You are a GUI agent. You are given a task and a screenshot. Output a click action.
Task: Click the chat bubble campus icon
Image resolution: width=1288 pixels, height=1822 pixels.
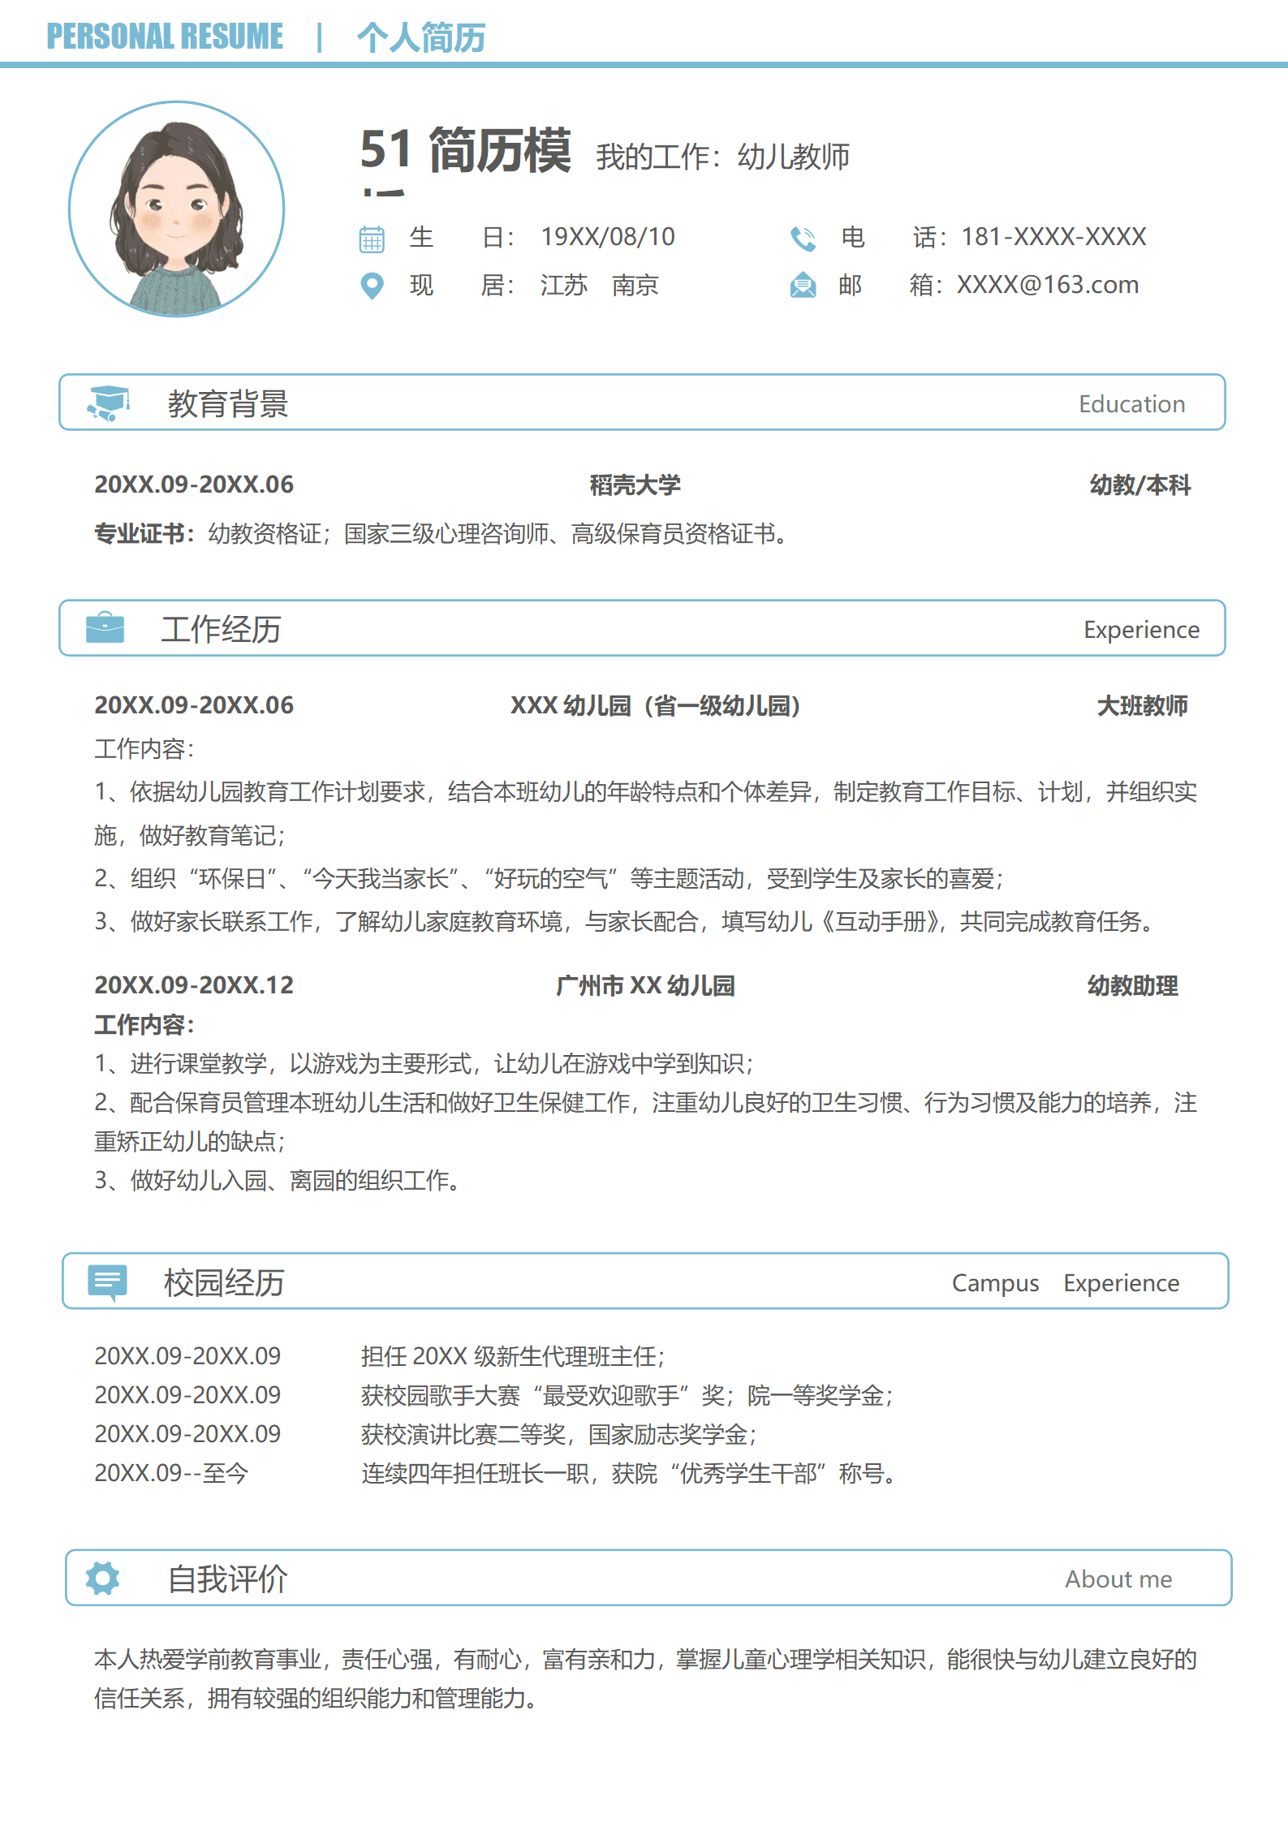(x=107, y=1282)
